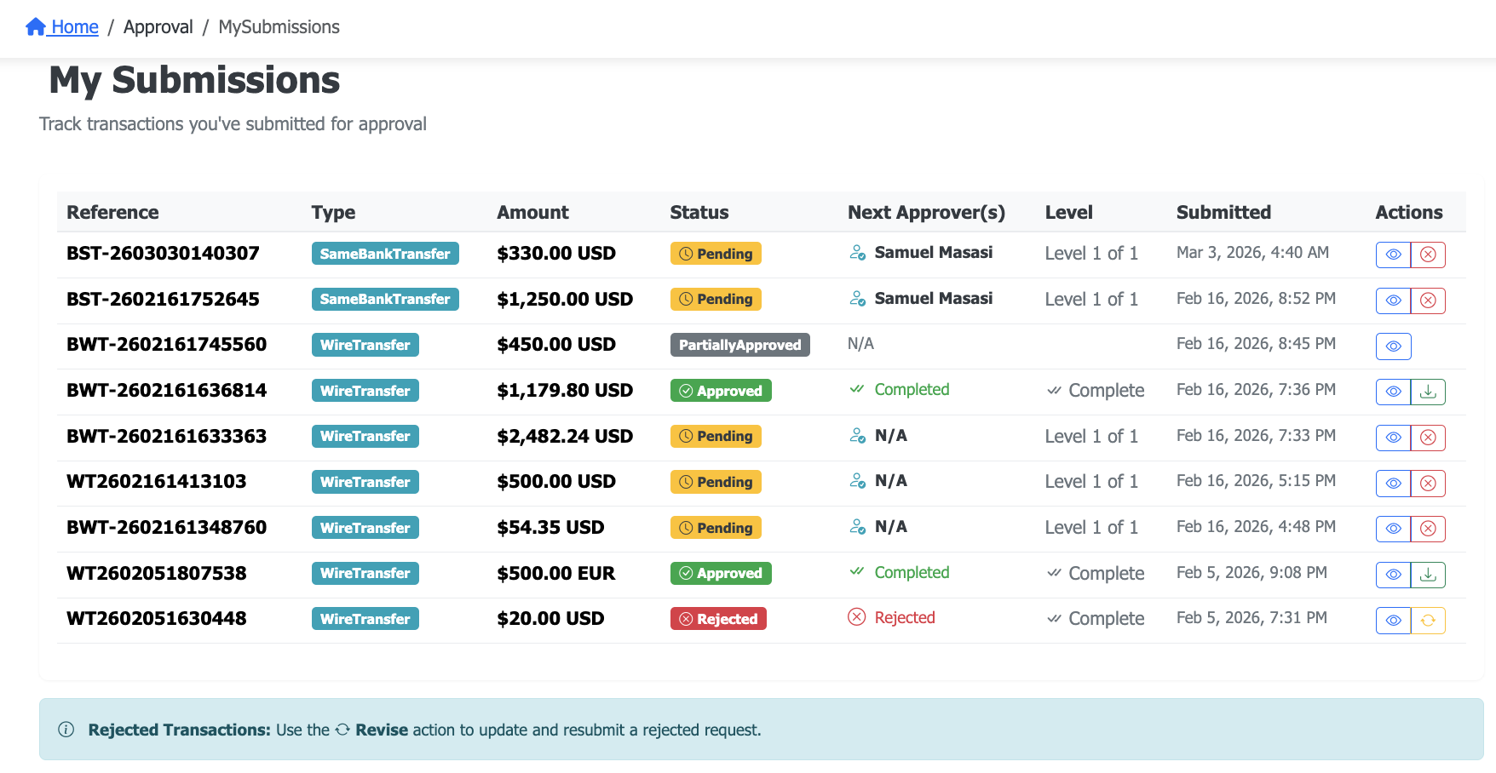Download receipt for BWT-2602161636814

1428,392
